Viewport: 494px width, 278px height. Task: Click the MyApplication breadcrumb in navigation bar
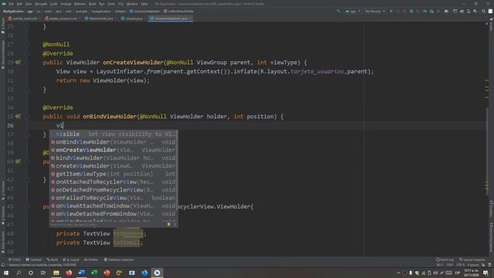point(13,12)
